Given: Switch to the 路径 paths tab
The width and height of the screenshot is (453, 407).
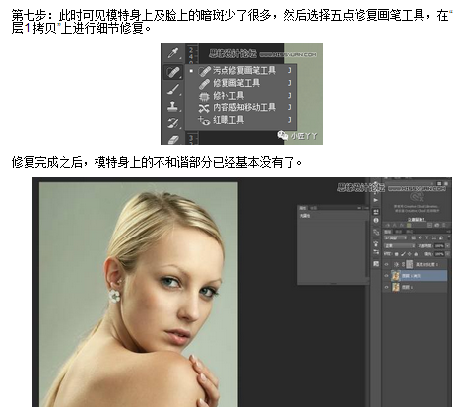Looking at the screenshot, I should tap(409, 232).
